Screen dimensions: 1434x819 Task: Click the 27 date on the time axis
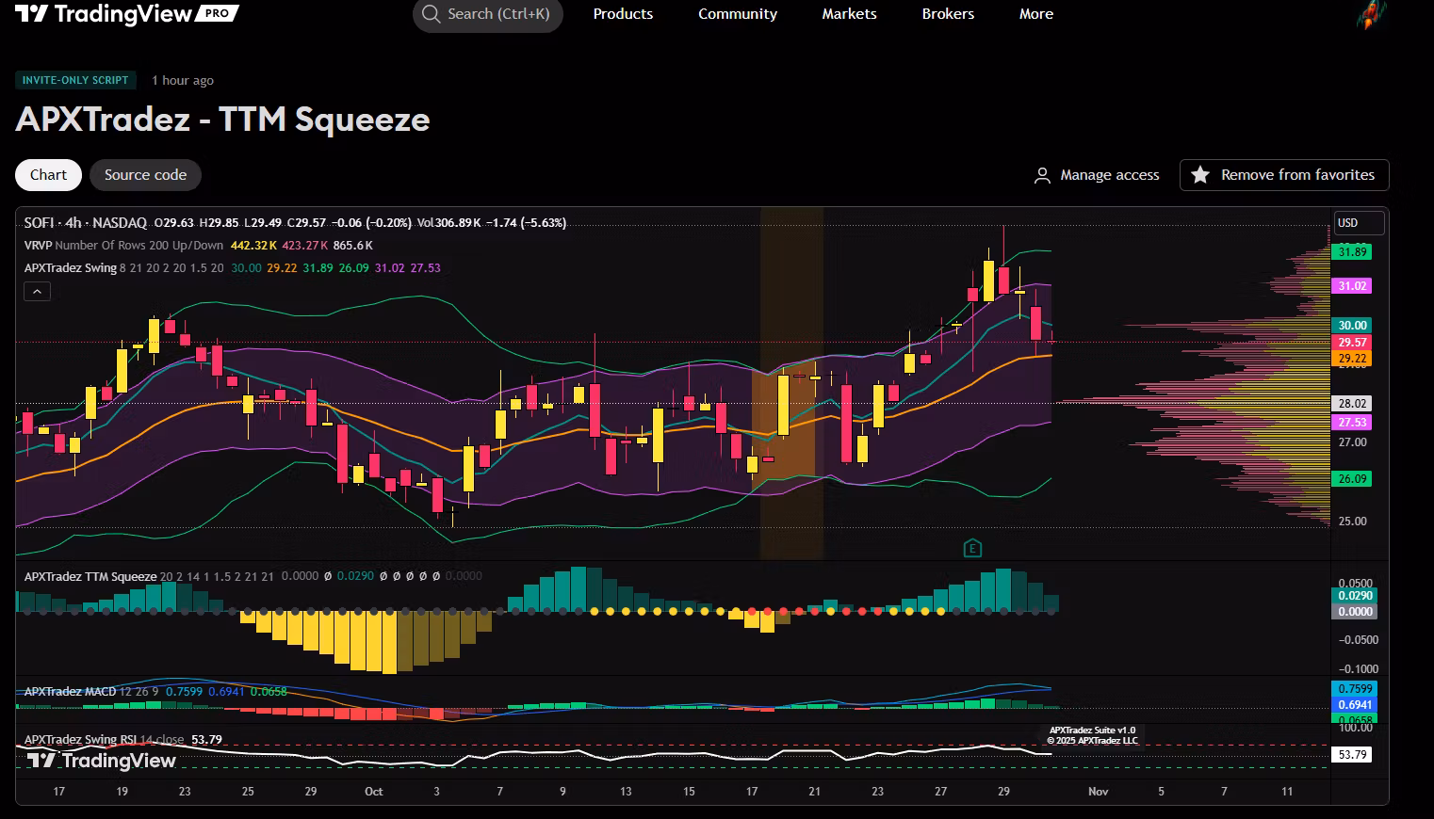(x=940, y=792)
